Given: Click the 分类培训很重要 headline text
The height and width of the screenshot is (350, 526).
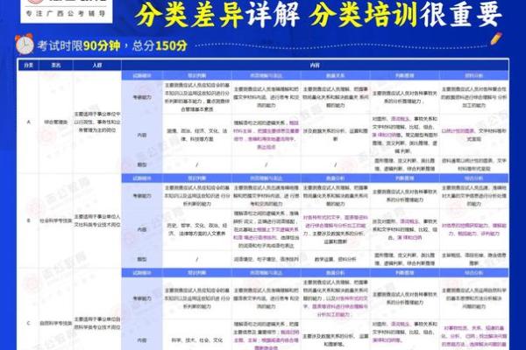Looking at the screenshot, I should pyautogui.click(x=406, y=16).
